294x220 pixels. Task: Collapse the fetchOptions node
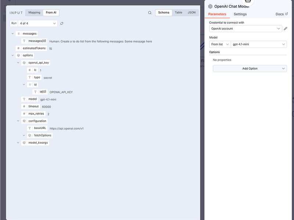coord(24,135)
